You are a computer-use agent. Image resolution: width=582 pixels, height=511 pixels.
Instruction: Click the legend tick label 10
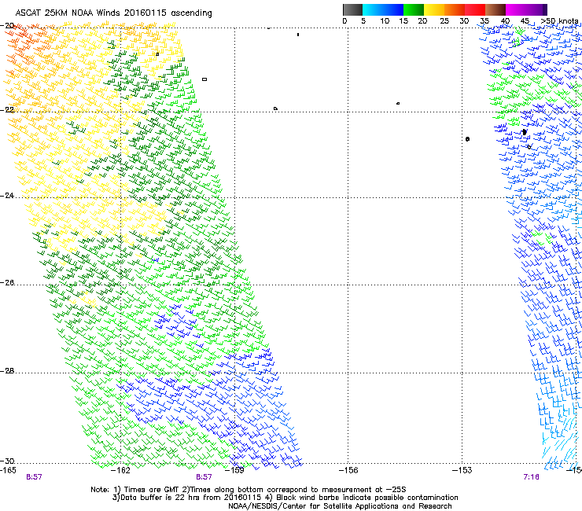[x=385, y=21]
